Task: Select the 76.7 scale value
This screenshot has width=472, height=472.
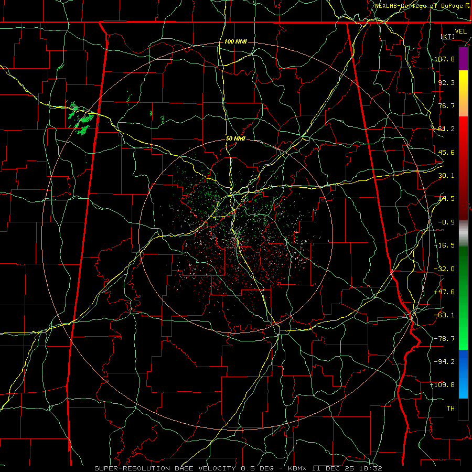Action: [446, 105]
